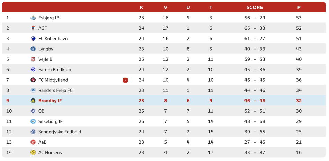Click the AC Horsens yellow logo
Image resolution: width=329 pixels, height=161 pixels.
point(33,153)
